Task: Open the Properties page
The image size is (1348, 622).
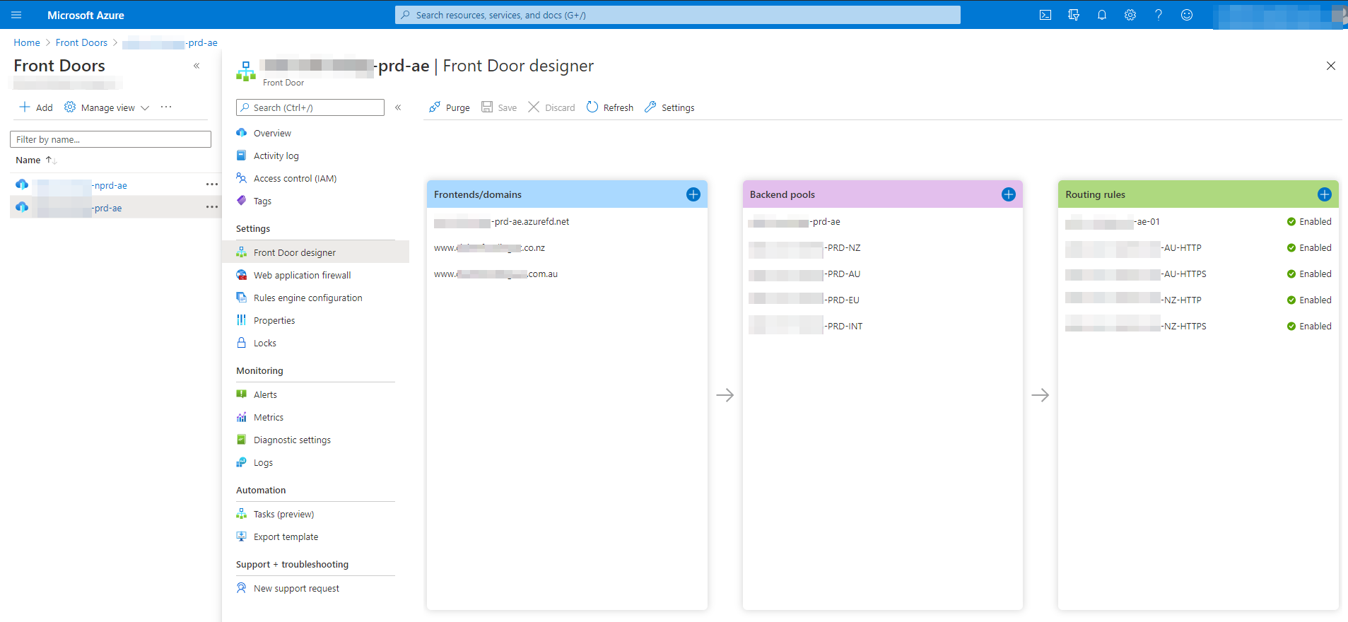Action: point(274,320)
